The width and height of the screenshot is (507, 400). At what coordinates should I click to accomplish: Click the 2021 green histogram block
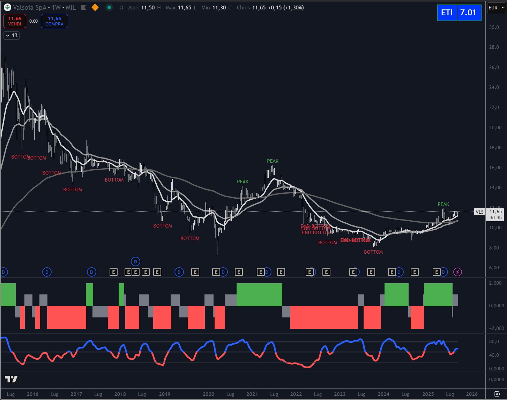click(259, 295)
